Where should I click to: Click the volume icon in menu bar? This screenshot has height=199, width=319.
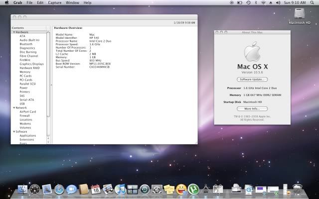click(278, 2)
